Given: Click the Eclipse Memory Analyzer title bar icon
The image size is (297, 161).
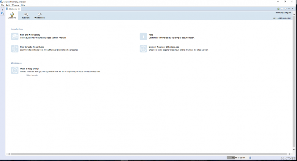Looking at the screenshot, I should coord(1,2).
